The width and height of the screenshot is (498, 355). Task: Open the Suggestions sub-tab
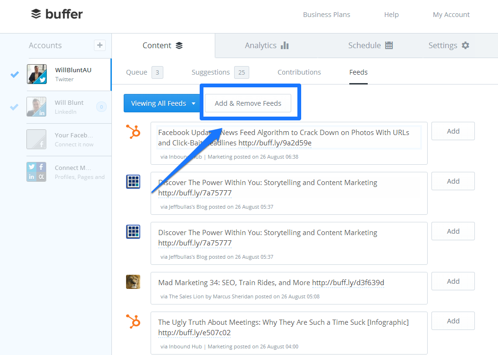click(211, 72)
